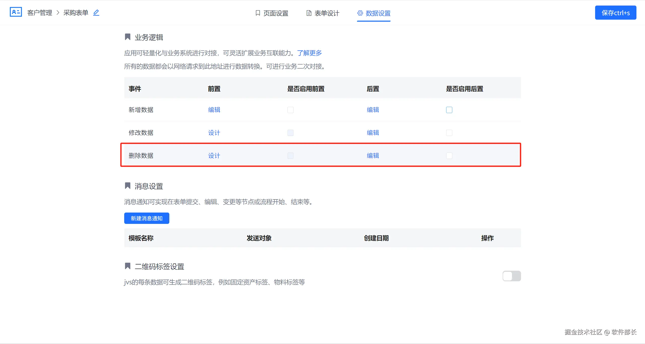Click the bookmark icon beside 业务逻辑 heading

point(128,37)
